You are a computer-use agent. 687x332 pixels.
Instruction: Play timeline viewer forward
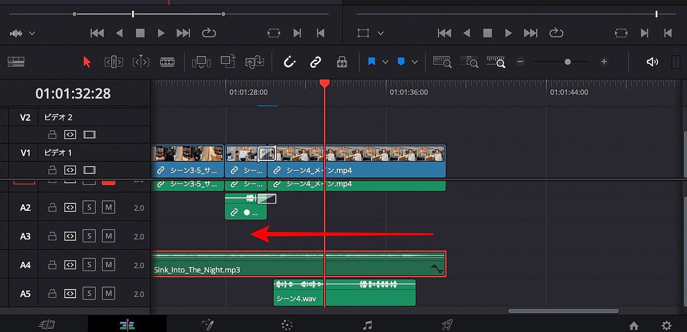tap(508, 33)
